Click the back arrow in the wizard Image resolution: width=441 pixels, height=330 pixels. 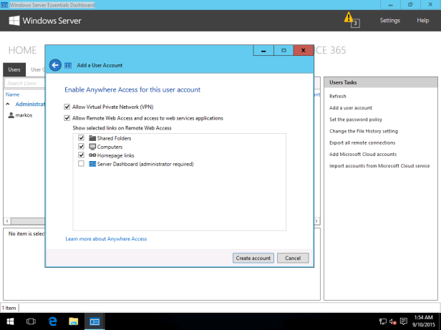[x=56, y=65]
